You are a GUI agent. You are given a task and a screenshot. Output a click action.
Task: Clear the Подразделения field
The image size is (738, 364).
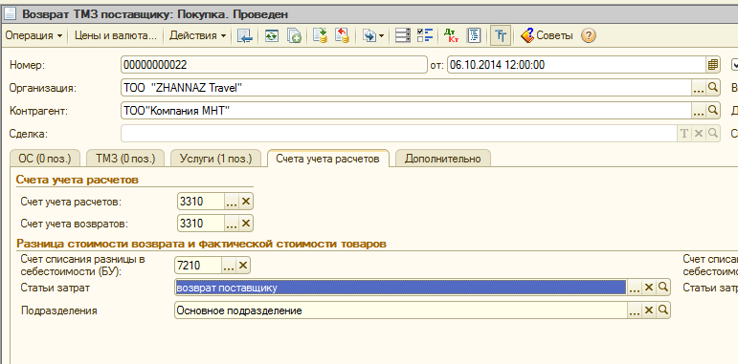pos(649,310)
